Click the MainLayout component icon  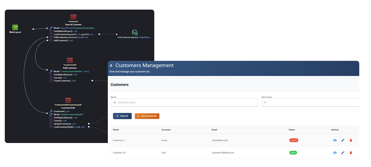[x=15, y=27]
